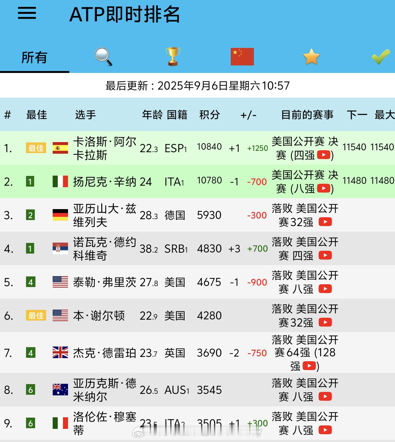Open YouTube link for Fritz row

(x=325, y=289)
